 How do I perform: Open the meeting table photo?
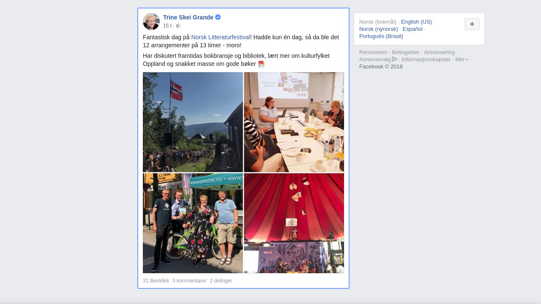[294, 122]
